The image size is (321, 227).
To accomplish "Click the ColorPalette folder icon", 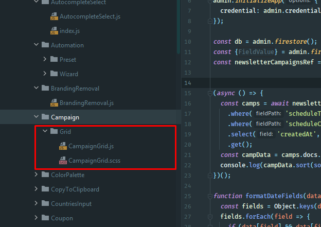I will point(45,175).
